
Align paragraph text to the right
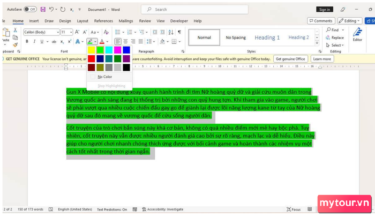133,42
